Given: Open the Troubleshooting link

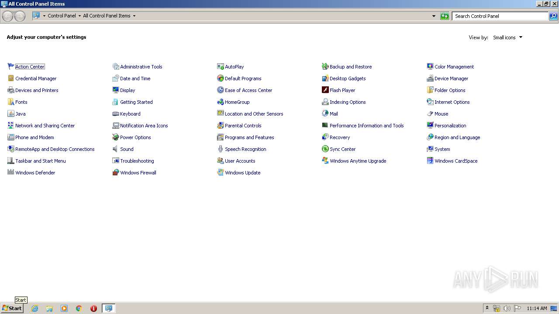Looking at the screenshot, I should (x=137, y=161).
